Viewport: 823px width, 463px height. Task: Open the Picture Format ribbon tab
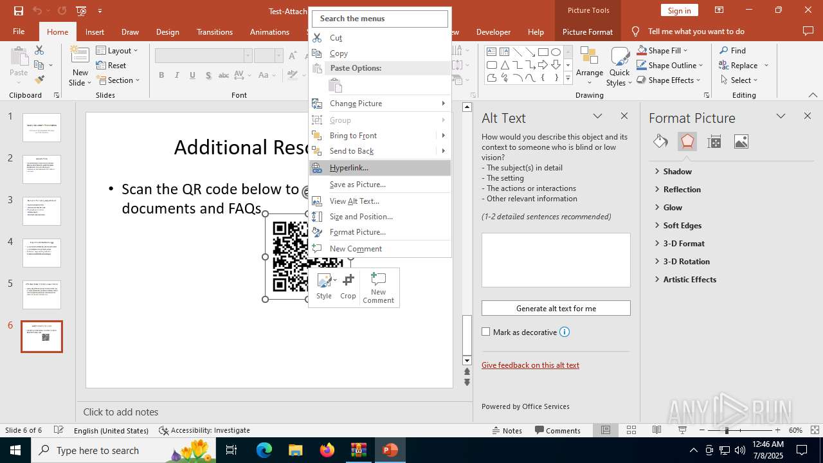(x=588, y=32)
